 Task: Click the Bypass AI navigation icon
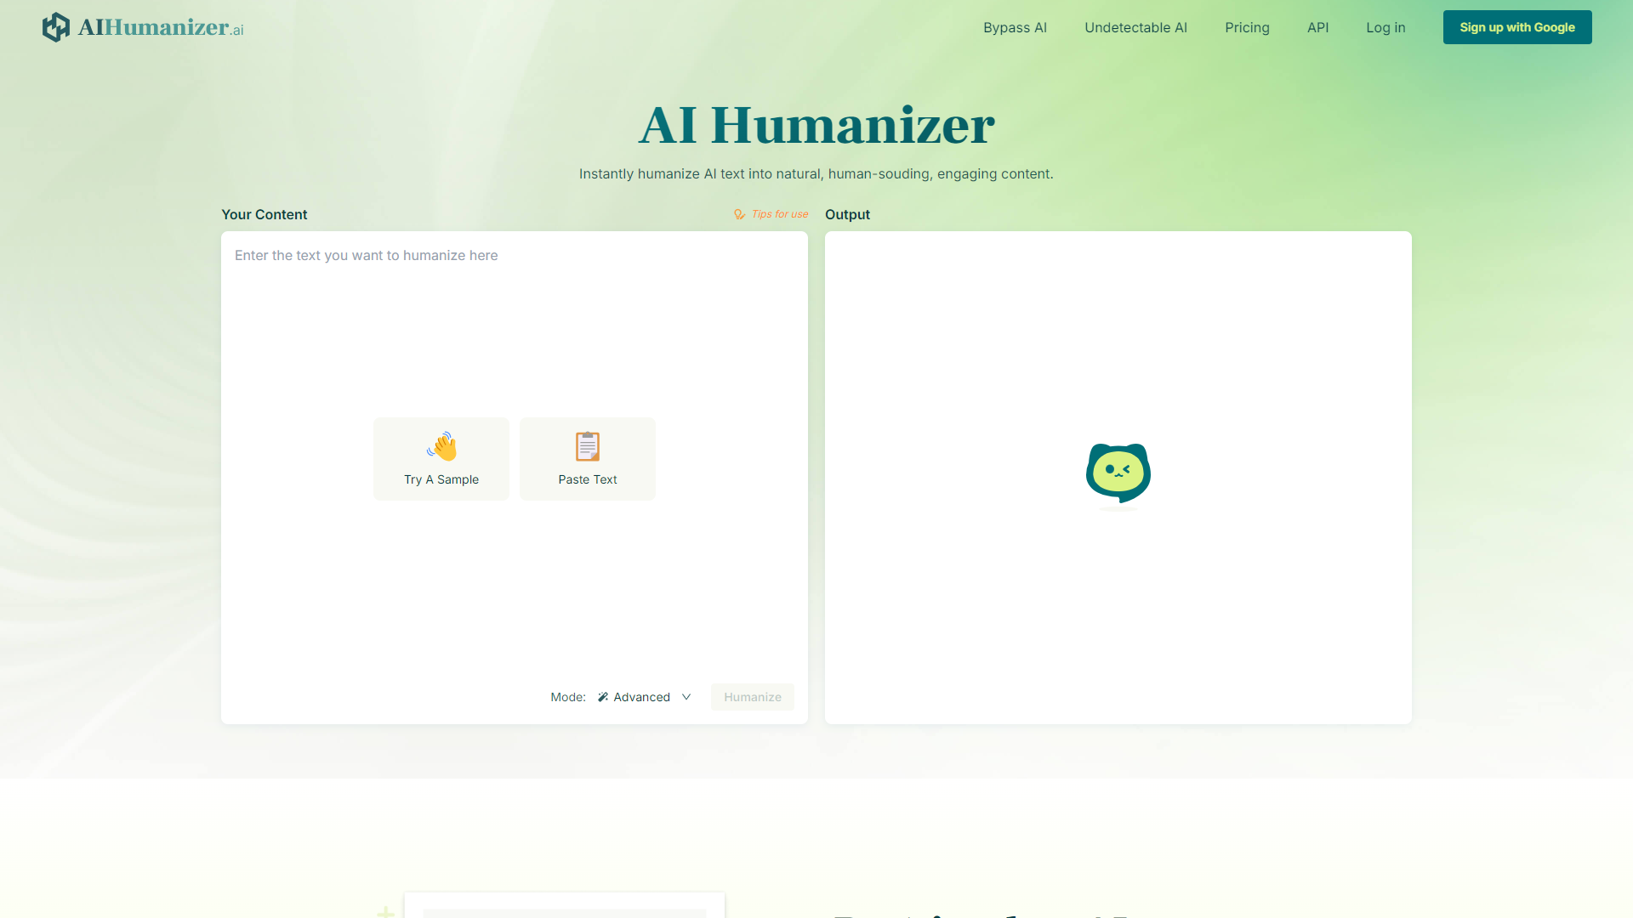1013,25
